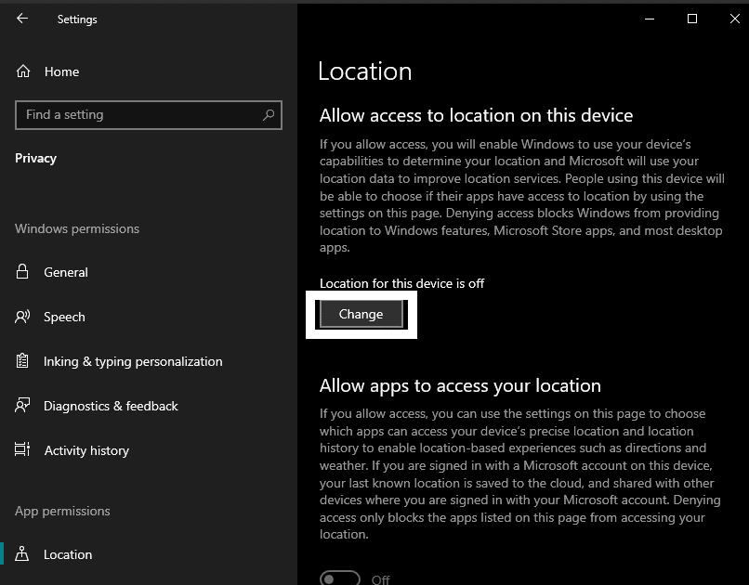Open the General text label in sidebar
The width and height of the screenshot is (749, 585).
click(x=66, y=272)
